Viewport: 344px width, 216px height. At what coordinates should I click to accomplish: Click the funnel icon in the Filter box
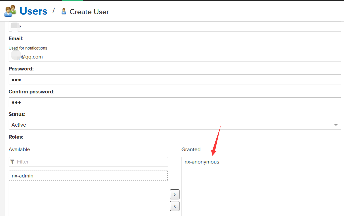click(12, 162)
